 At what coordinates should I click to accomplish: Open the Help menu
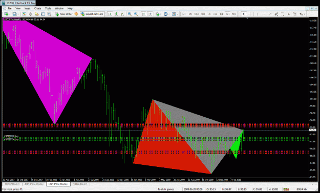[70, 8]
